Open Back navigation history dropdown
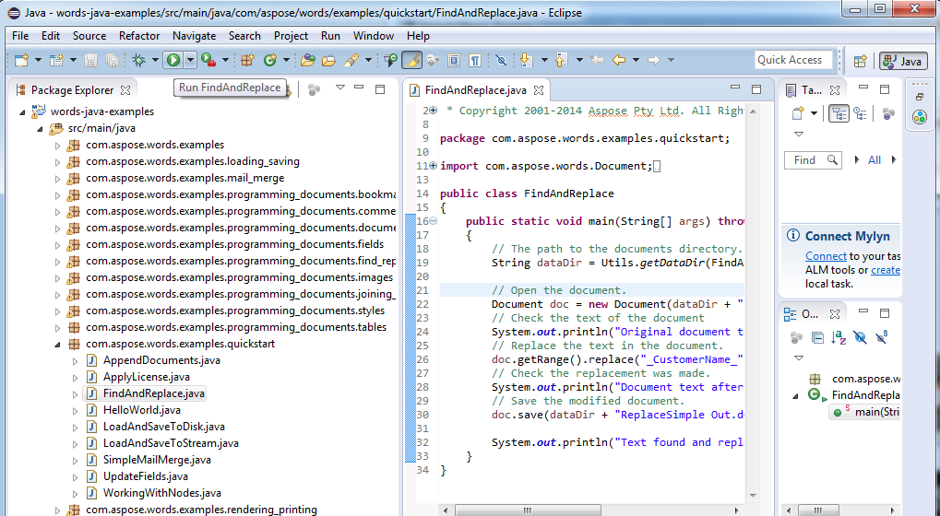This screenshot has width=940, height=516. coord(637,60)
